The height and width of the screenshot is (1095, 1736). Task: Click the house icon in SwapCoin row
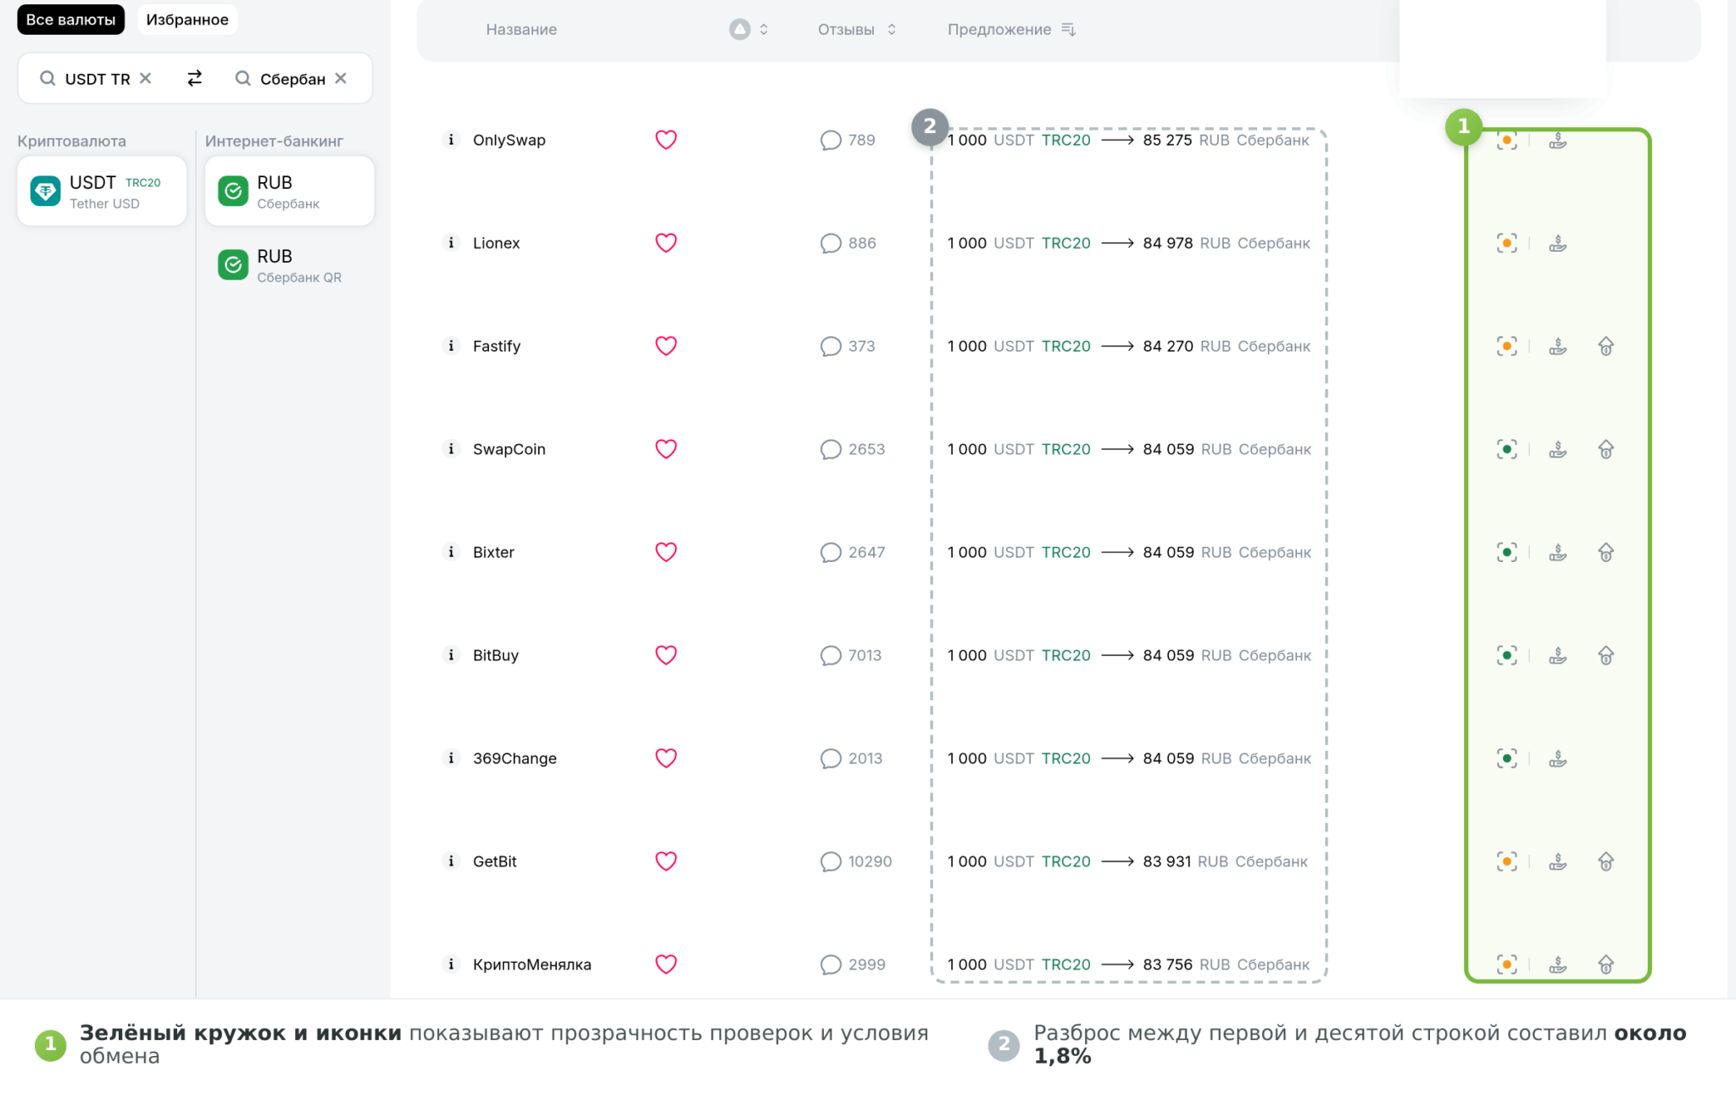1606,449
